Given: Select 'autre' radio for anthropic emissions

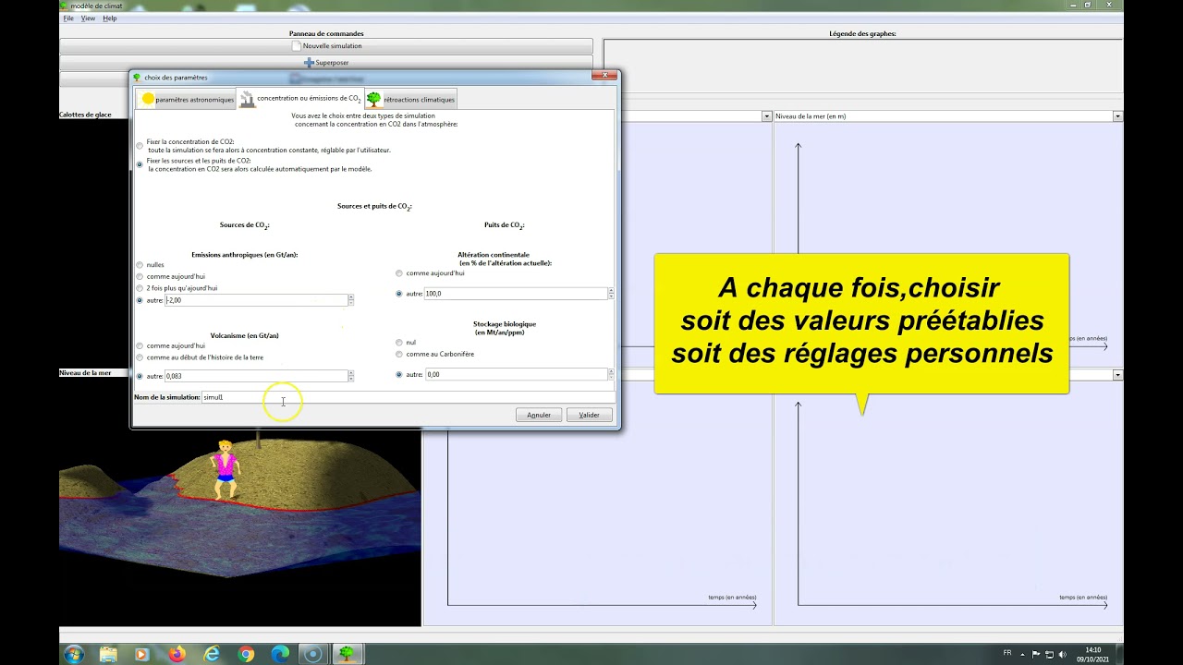Looking at the screenshot, I should 140,300.
